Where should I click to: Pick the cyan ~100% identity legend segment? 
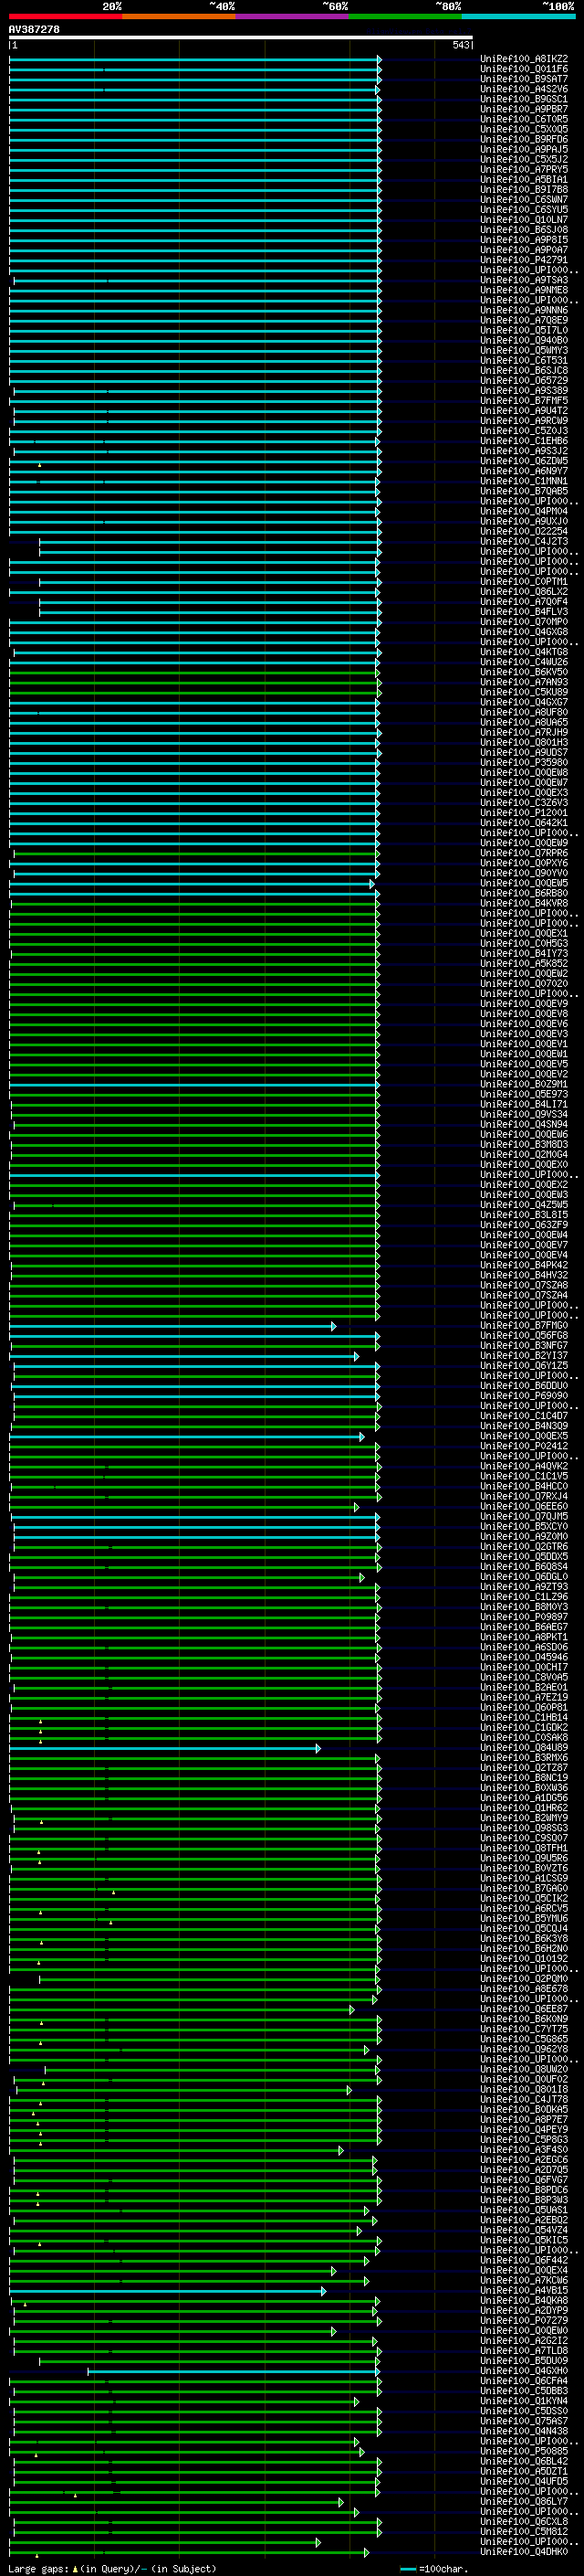[x=518, y=16]
